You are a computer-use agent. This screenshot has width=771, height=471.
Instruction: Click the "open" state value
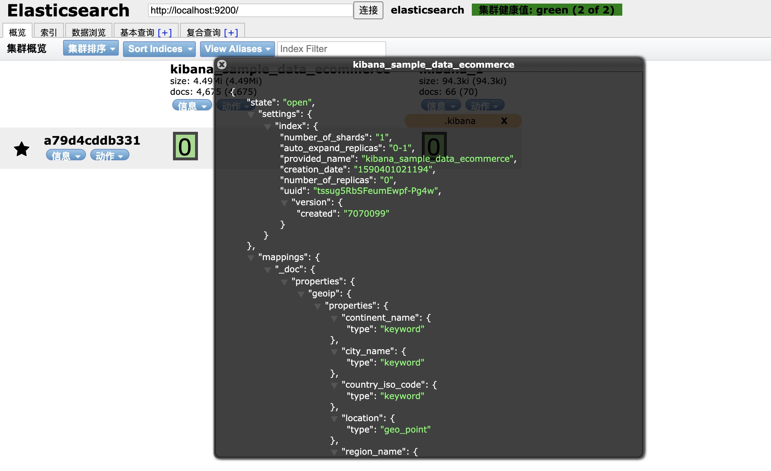point(297,103)
